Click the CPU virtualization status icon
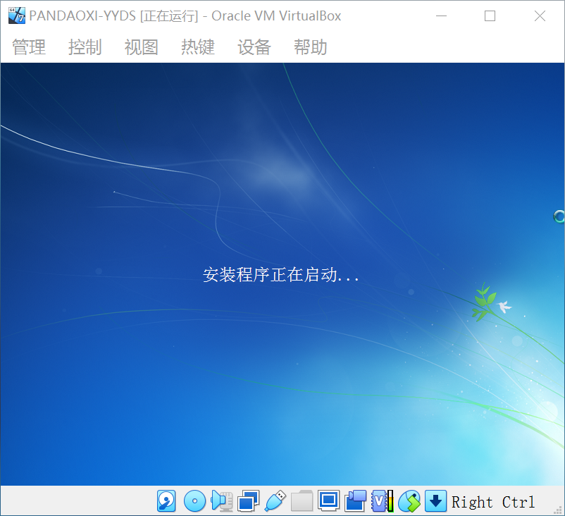 (383, 501)
